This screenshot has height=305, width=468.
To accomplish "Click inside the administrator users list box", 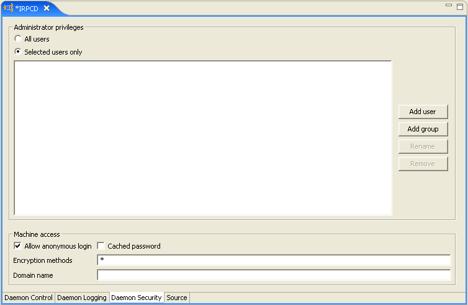I will click(x=202, y=138).
